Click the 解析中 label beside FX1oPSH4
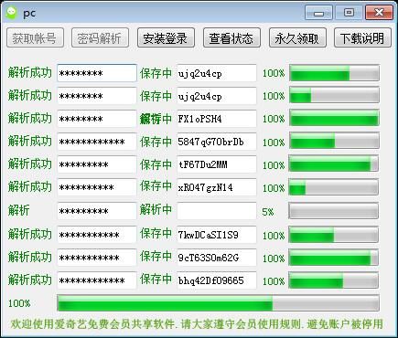 [x=156, y=119]
